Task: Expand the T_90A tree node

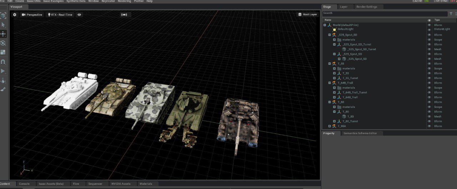Action: click(x=330, y=126)
